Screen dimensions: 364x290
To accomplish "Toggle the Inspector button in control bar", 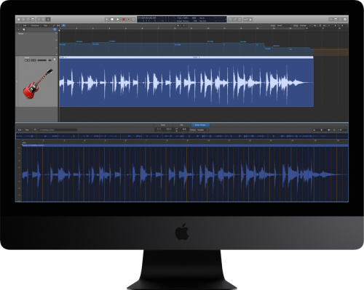I will 23,20.
